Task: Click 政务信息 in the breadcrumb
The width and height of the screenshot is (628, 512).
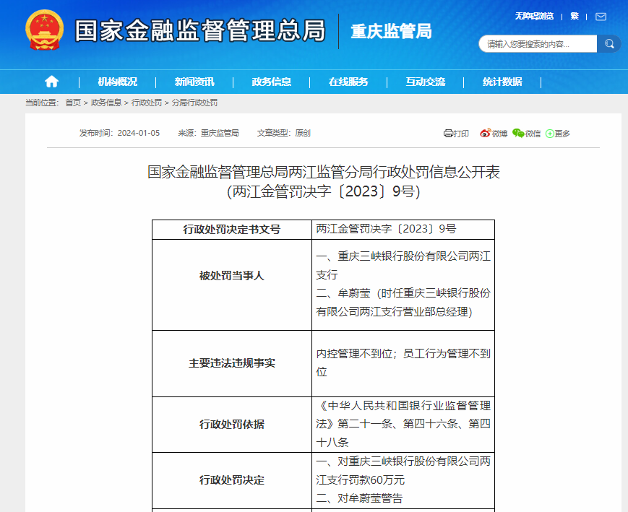Action: (106, 103)
